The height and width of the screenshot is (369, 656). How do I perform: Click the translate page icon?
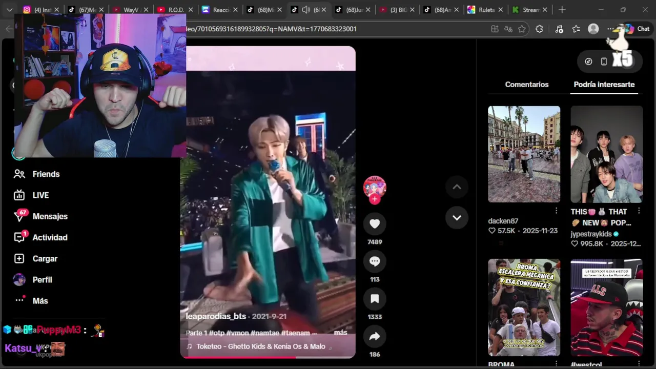(508, 29)
